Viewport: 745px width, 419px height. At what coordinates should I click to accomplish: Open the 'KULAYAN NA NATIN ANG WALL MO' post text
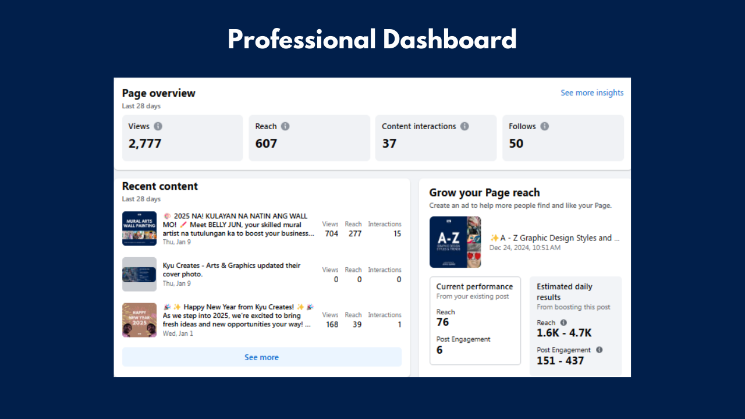[237, 225]
